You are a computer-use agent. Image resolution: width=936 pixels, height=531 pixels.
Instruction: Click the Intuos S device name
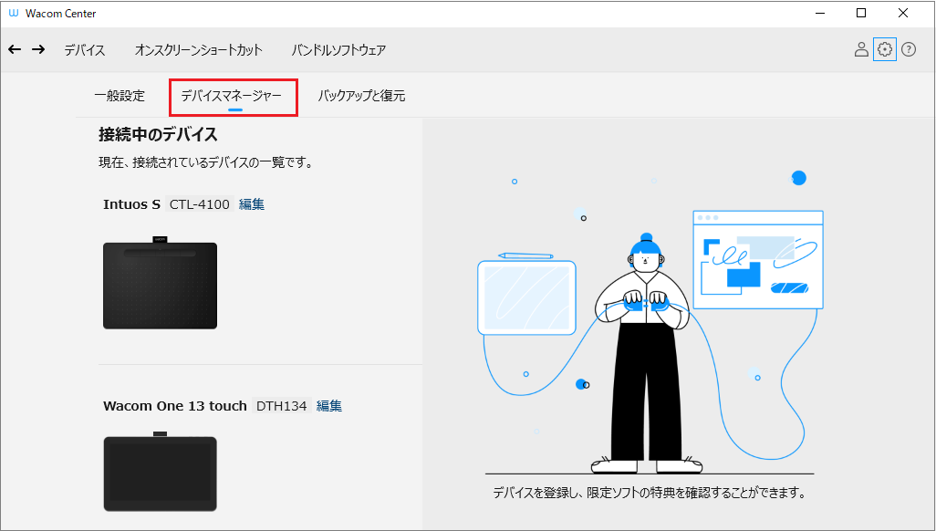point(132,204)
